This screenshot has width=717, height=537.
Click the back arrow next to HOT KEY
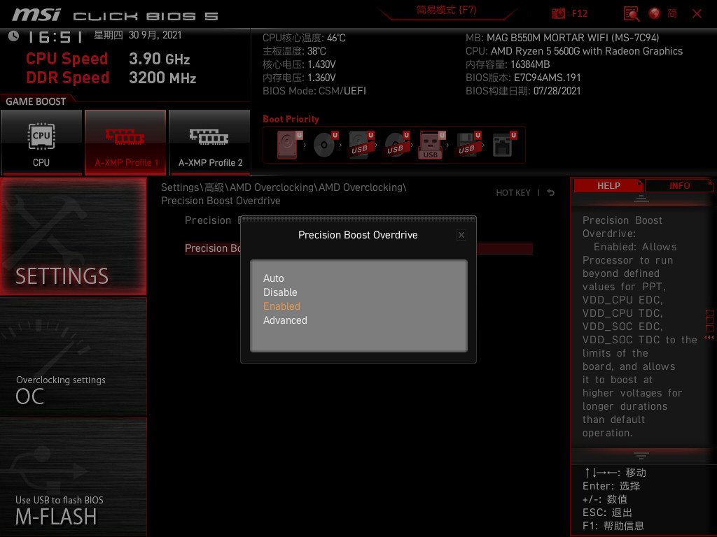point(551,193)
